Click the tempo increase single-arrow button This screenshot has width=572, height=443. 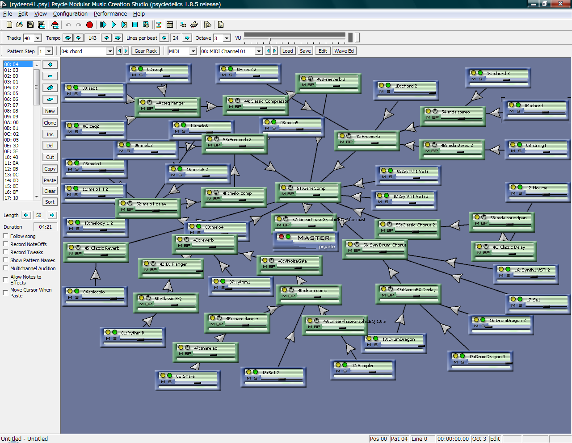107,38
